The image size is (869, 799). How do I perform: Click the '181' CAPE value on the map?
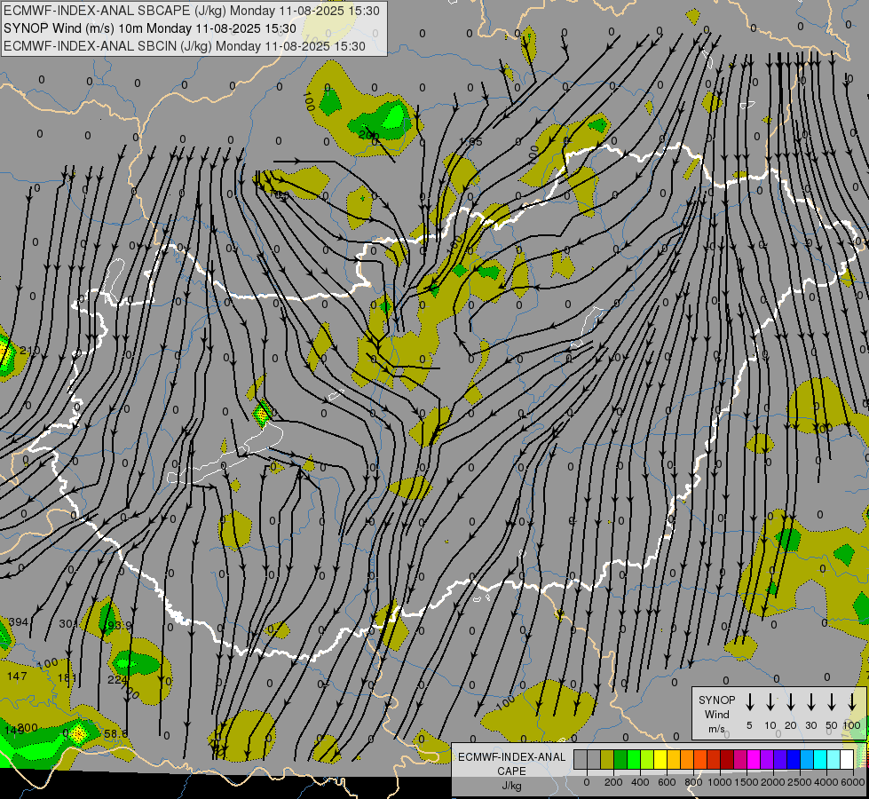pos(67,677)
